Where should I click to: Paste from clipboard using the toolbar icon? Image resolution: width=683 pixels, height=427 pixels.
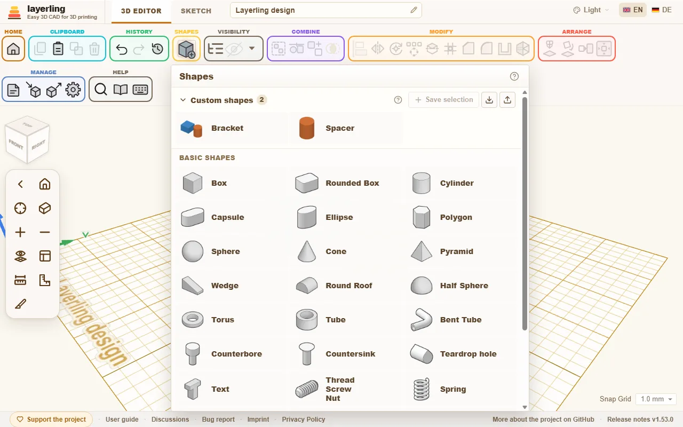[58, 49]
